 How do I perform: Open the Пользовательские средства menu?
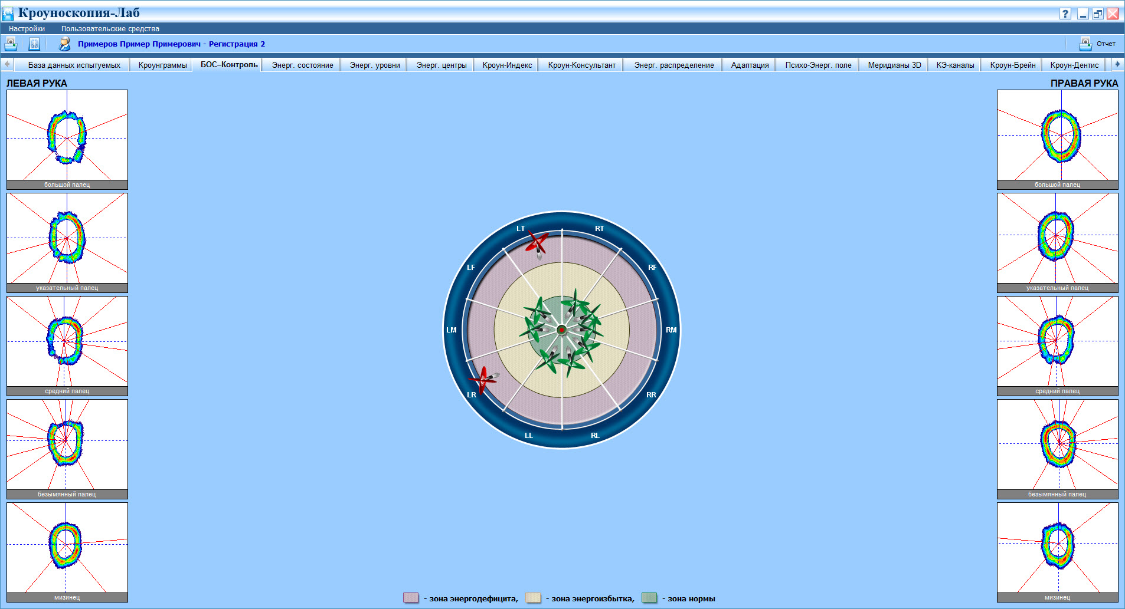click(x=110, y=29)
